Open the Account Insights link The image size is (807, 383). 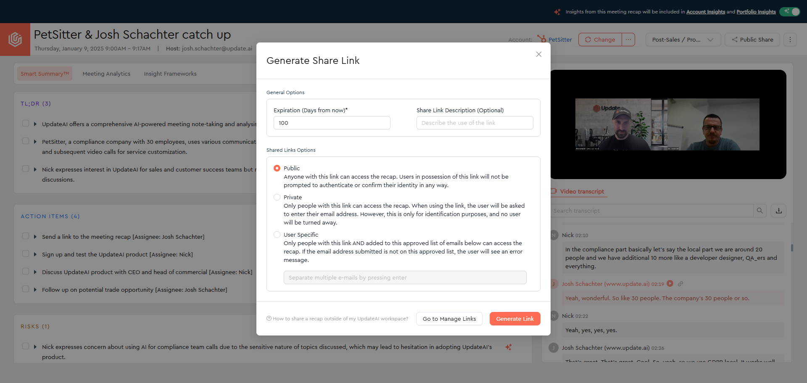[706, 12]
